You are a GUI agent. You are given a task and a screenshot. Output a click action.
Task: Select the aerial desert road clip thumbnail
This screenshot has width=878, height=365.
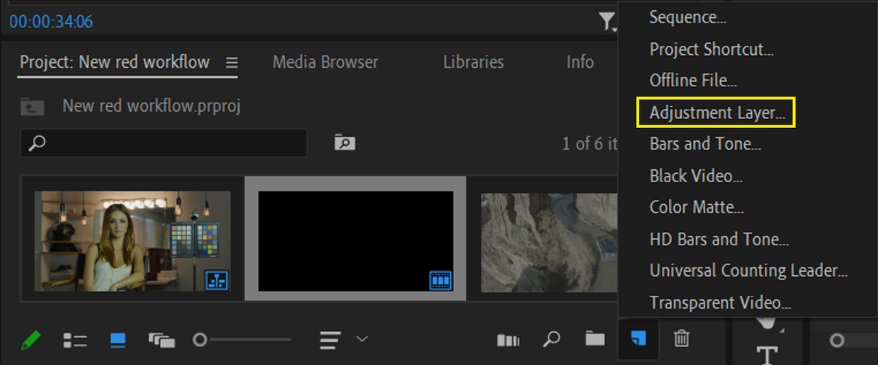coord(549,242)
